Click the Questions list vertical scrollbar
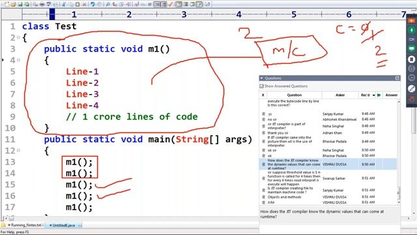Screen dimensions: 417x235 pyautogui.click(x=398, y=152)
